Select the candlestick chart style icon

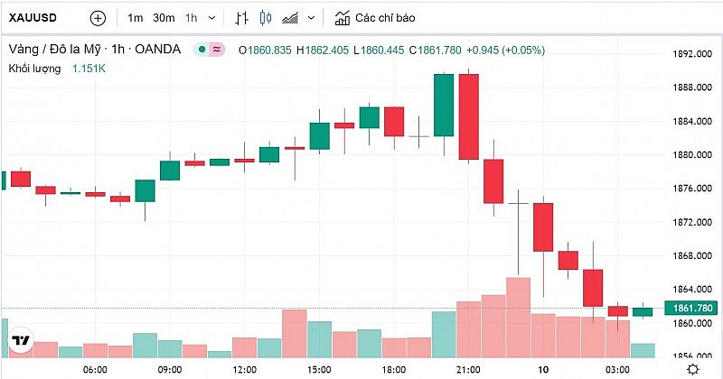(265, 17)
